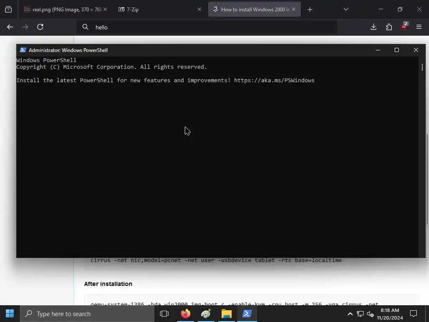Open the uBlock extension icon with badge

coord(404,26)
